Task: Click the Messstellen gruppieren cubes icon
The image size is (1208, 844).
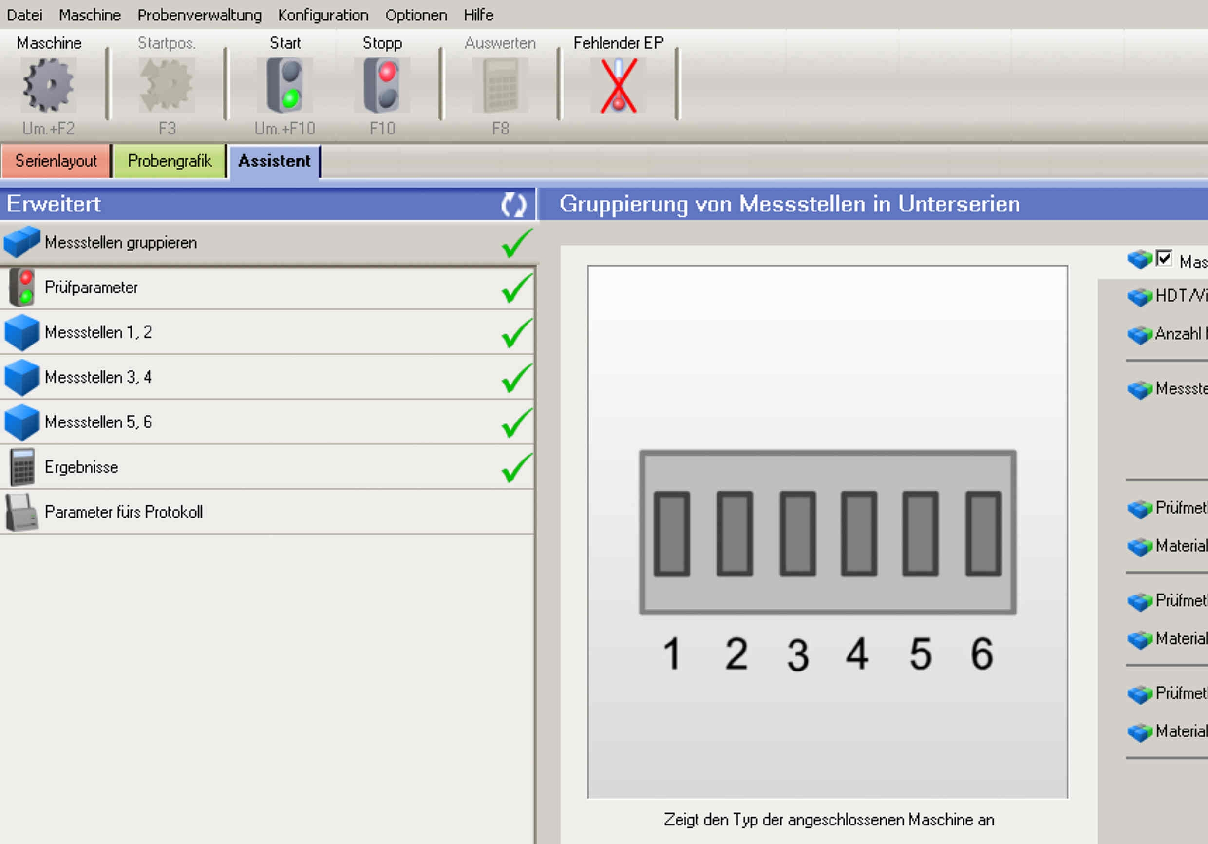Action: [21, 242]
